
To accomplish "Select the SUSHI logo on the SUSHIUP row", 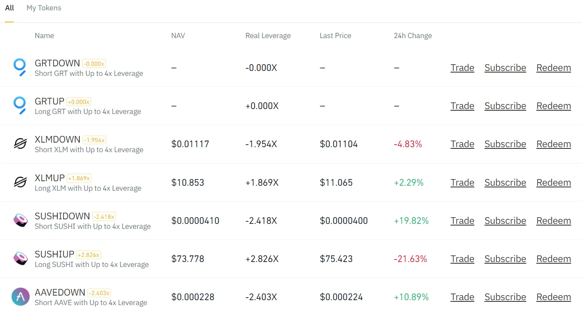I will pos(20,259).
